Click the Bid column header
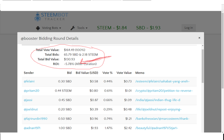 click(69, 73)
